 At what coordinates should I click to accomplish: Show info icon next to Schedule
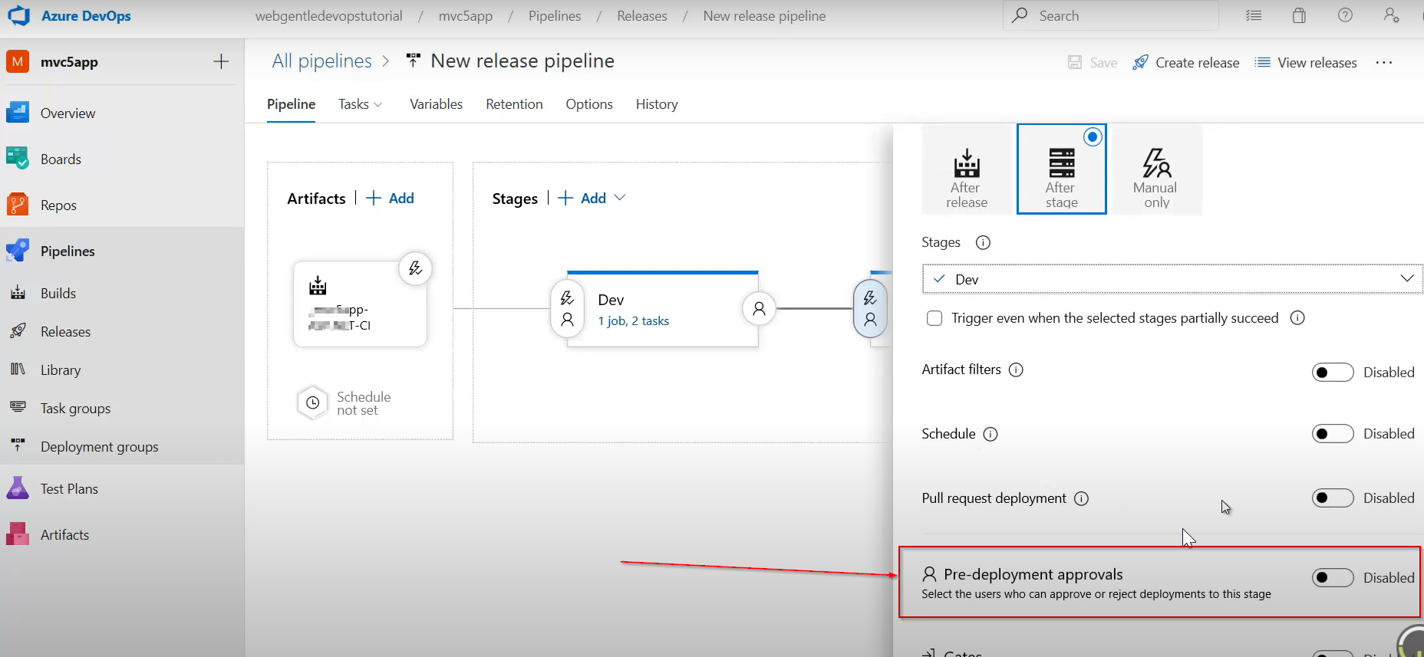pos(991,434)
